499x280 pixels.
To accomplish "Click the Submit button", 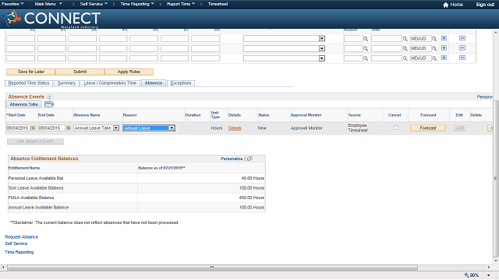I will (80, 72).
